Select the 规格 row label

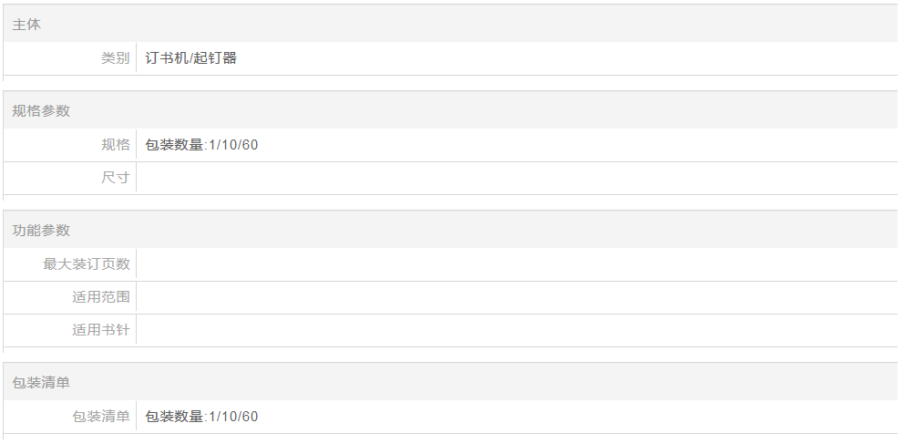(x=115, y=145)
